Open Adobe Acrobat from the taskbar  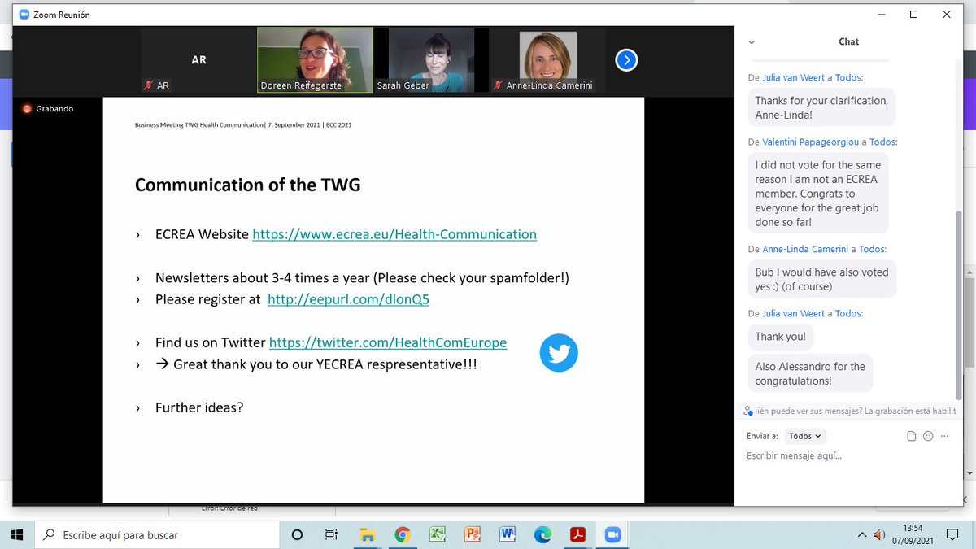pos(577,534)
